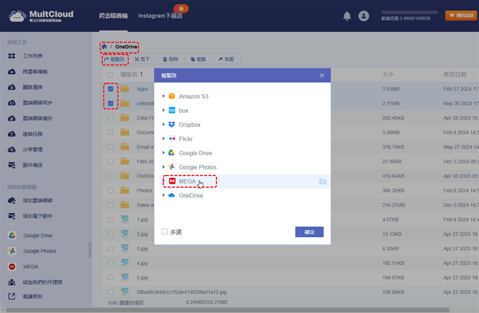Check the 5.jpg checkbox
This screenshot has width=479, height=313.
[x=111, y=278]
